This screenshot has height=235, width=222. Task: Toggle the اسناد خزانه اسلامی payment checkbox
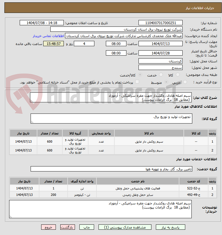tap(137, 82)
